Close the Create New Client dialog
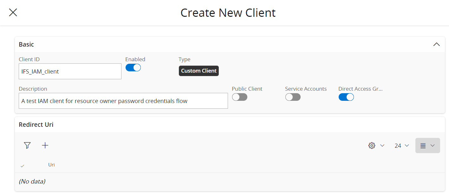This screenshot has width=449, height=194. [x=13, y=12]
